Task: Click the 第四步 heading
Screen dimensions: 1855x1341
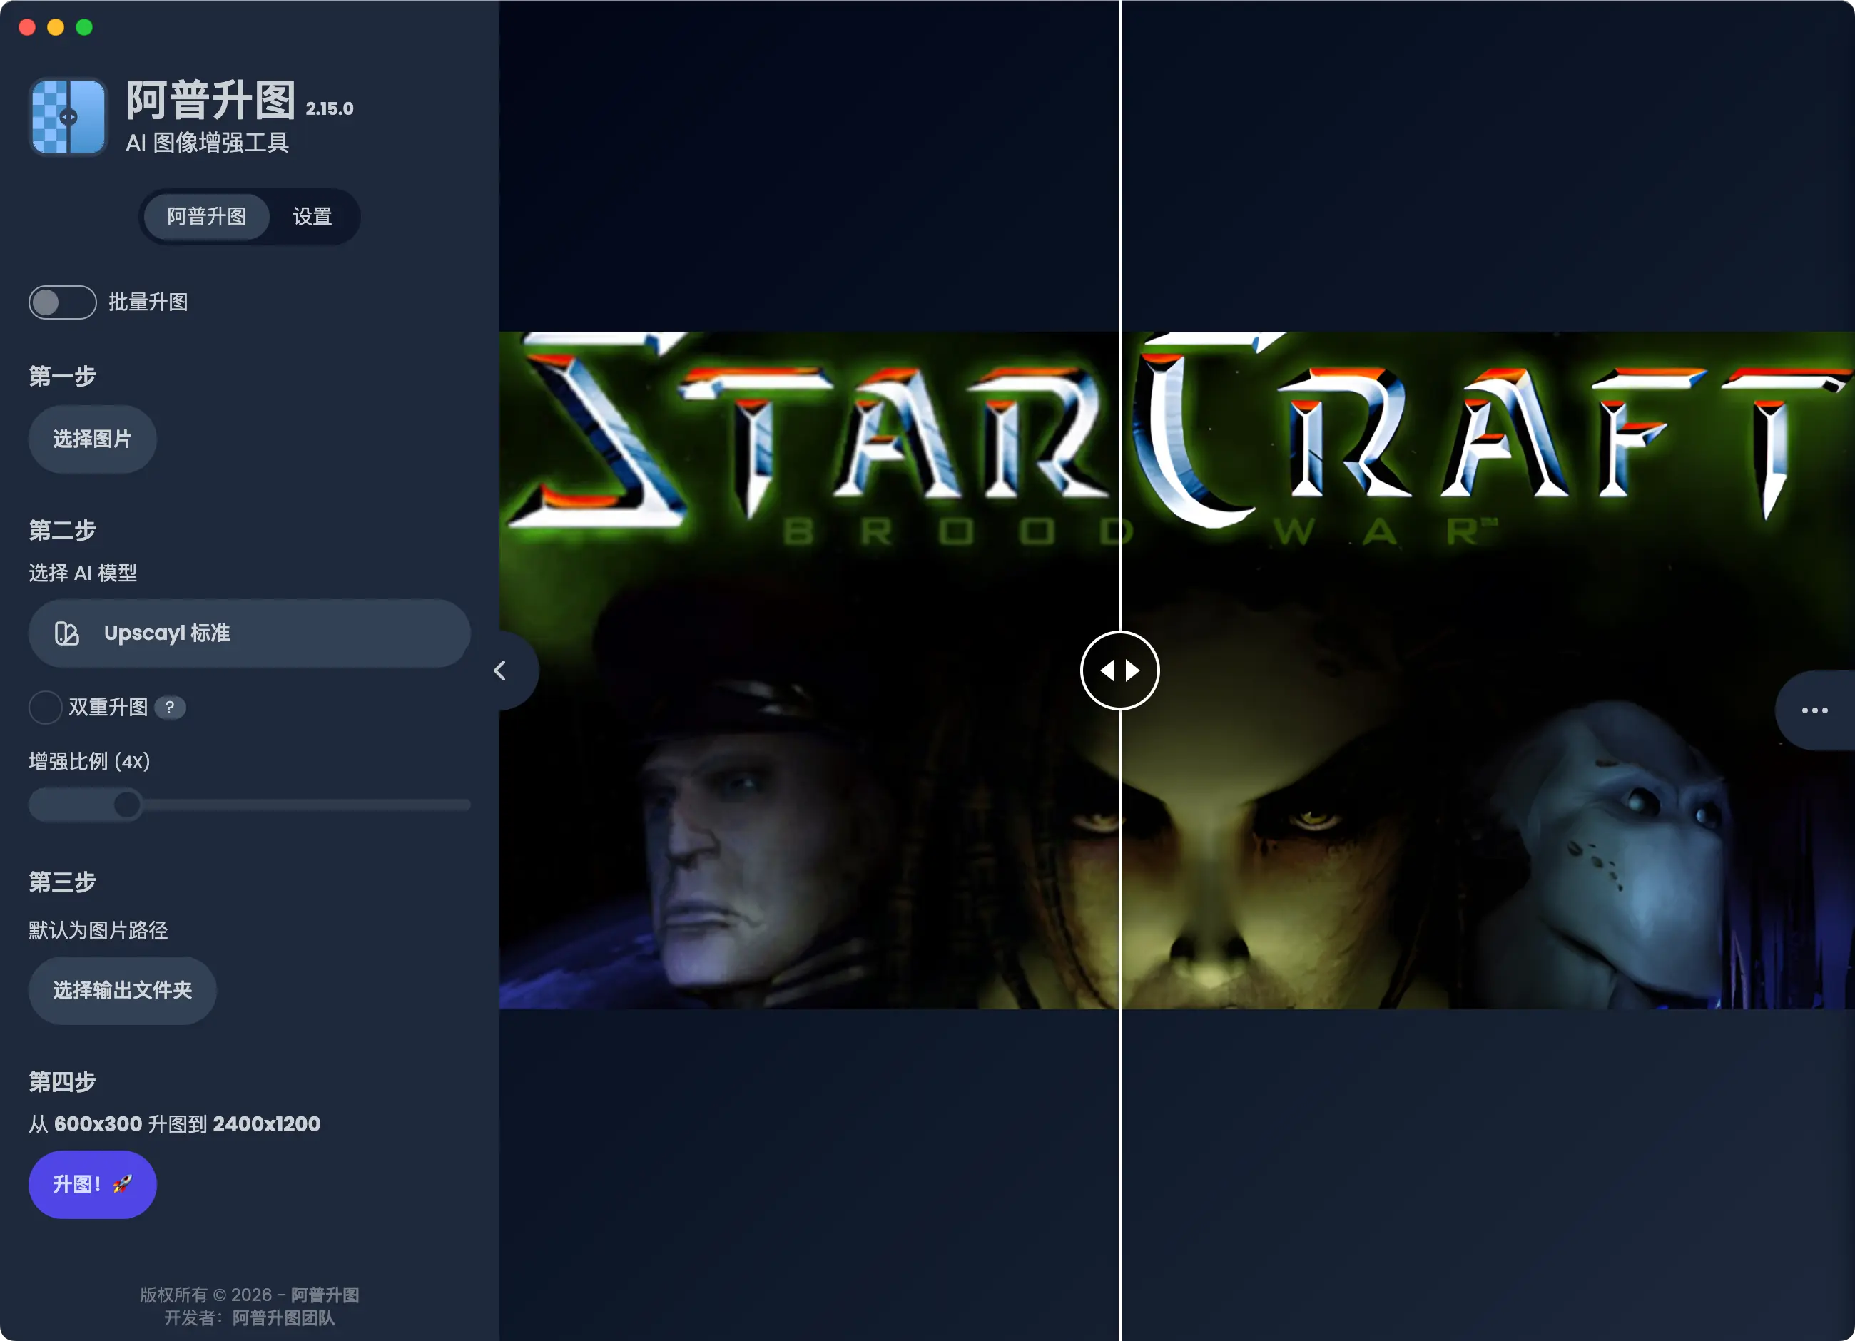Action: point(63,1082)
